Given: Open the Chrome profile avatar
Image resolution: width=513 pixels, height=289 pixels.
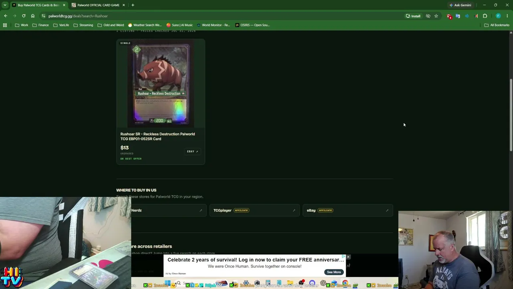Looking at the screenshot, I should pyautogui.click(x=498, y=16).
